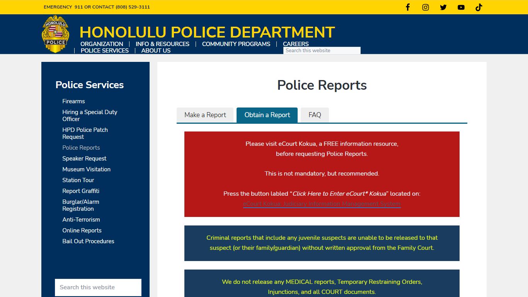
Task: Click the header search website field
Action: pos(322,51)
